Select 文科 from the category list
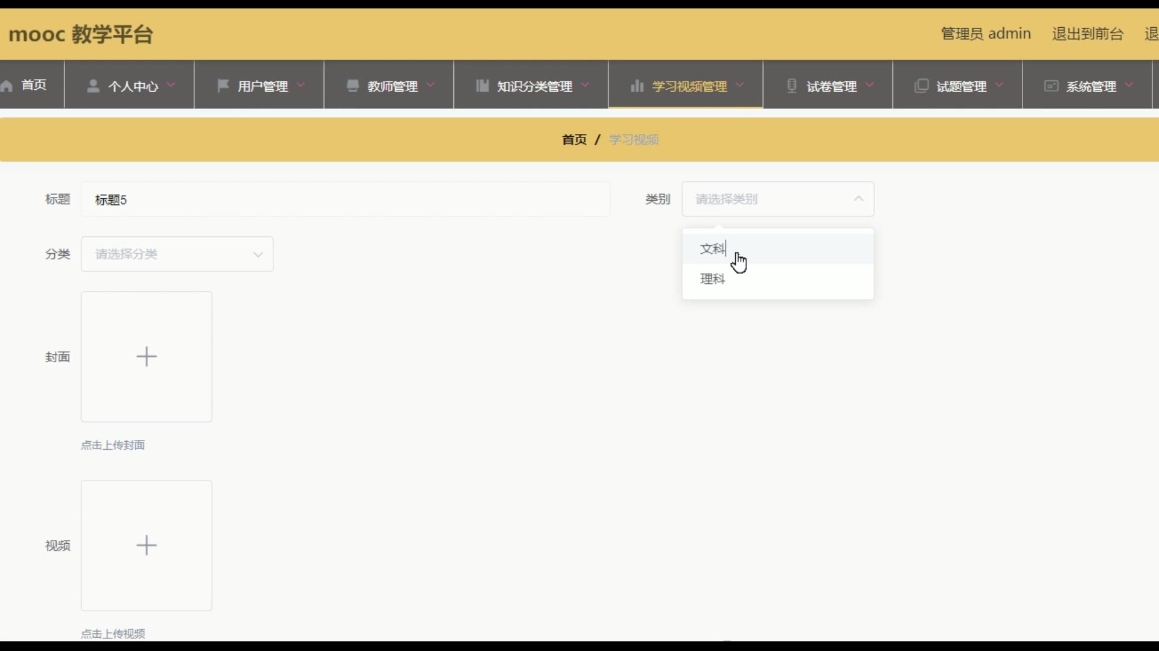This screenshot has height=651, width=1159. 713,249
